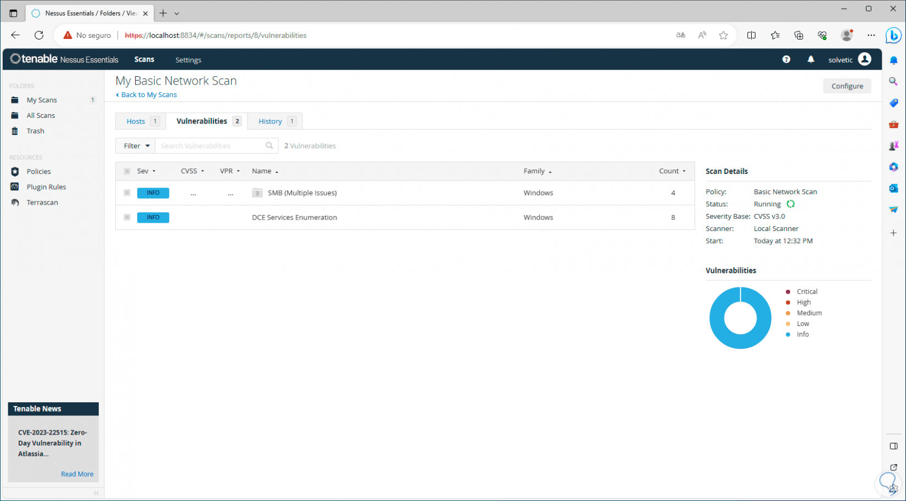Image resolution: width=906 pixels, height=501 pixels.
Task: Open the All Scans folder link
Action: [x=41, y=115]
